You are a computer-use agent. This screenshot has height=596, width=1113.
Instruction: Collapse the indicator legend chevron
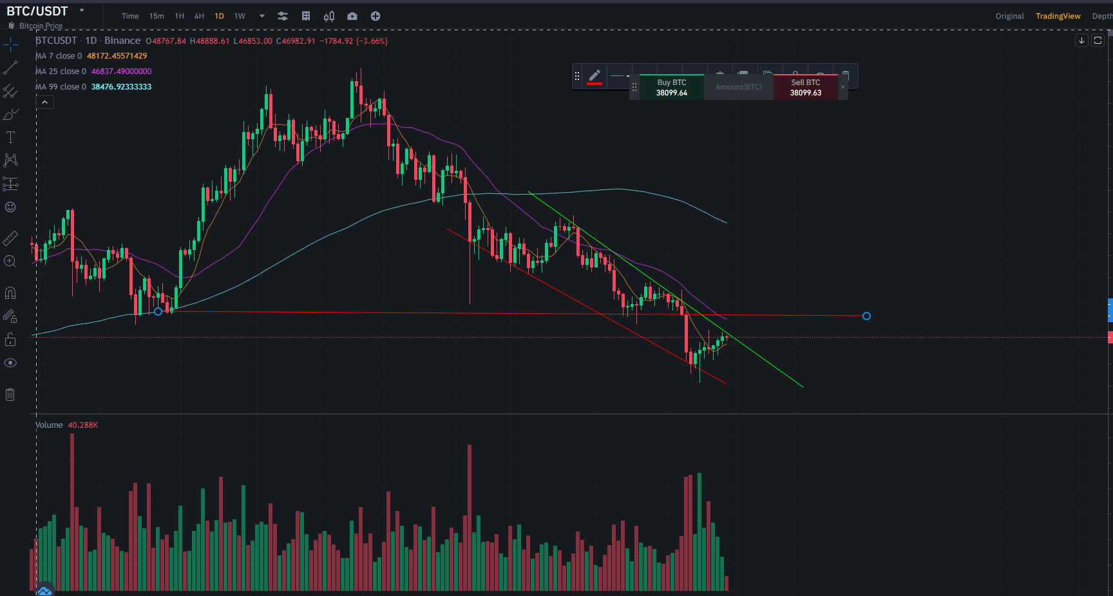(x=44, y=102)
